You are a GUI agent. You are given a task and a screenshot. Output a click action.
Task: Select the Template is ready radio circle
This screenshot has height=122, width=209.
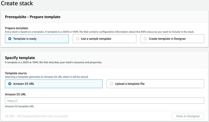pyautogui.click(x=10, y=39)
